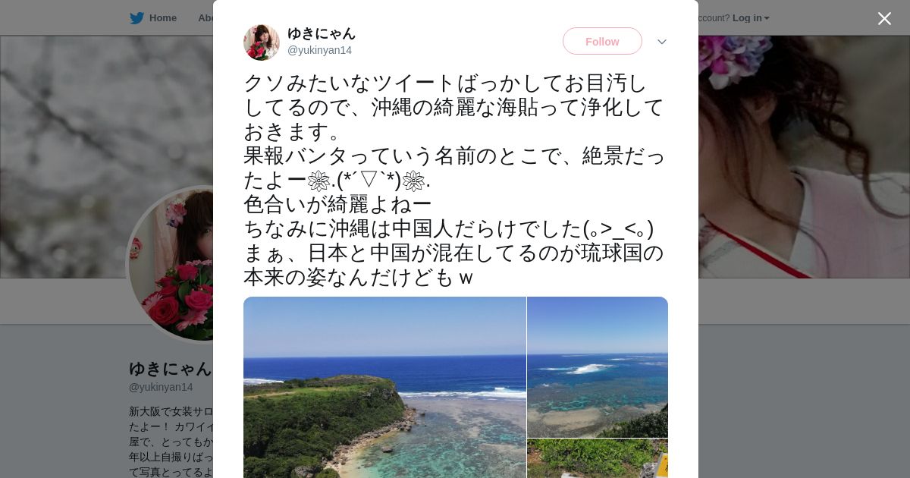Viewport: 910px width, 478px height.
Task: Open ゆきにゃん display name in tweet header
Action: pyautogui.click(x=322, y=33)
